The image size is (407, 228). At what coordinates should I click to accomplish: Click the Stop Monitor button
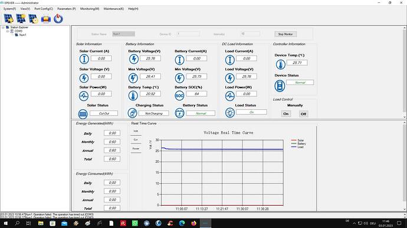[285, 34]
